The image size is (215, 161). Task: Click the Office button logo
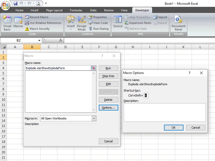(x=6, y=6)
